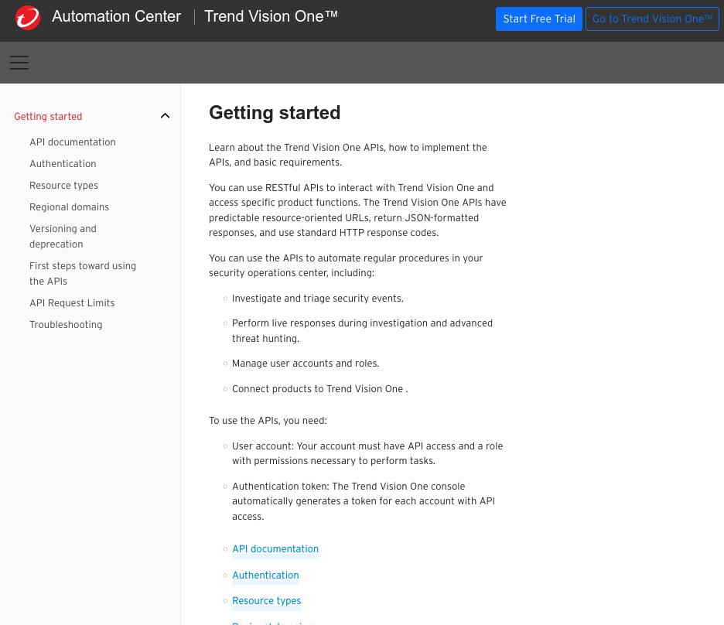Follow the Resource types link in article
Image resolution: width=724 pixels, height=625 pixels.
point(266,600)
